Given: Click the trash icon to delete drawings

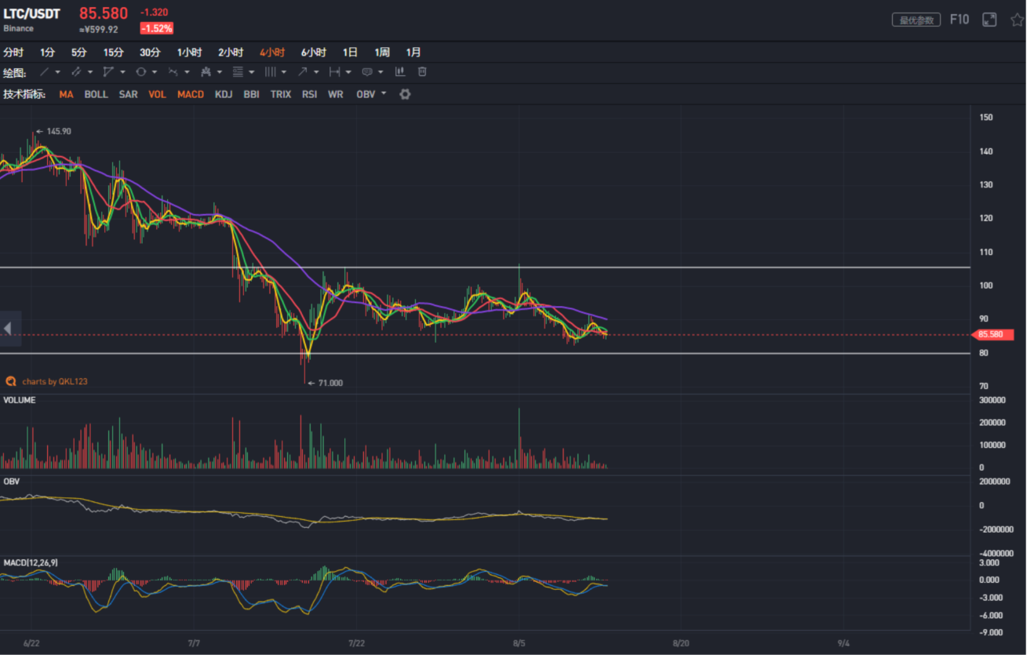Looking at the screenshot, I should pyautogui.click(x=422, y=72).
